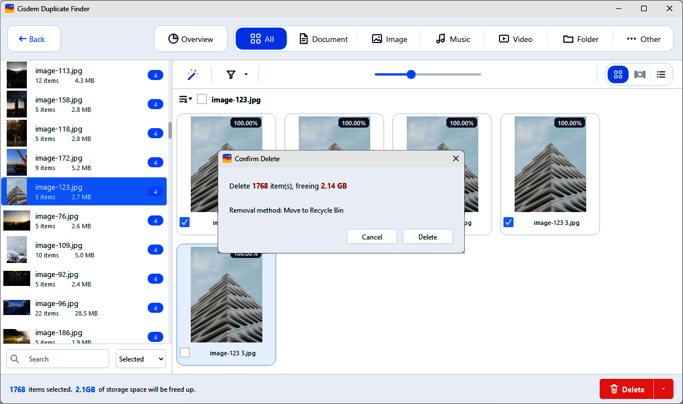The image size is (683, 404).
Task: Select image-186.jpg in the sidebar list
Action: [84, 335]
